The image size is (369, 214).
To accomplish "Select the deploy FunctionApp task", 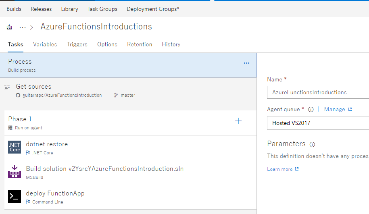I will coord(55,193).
